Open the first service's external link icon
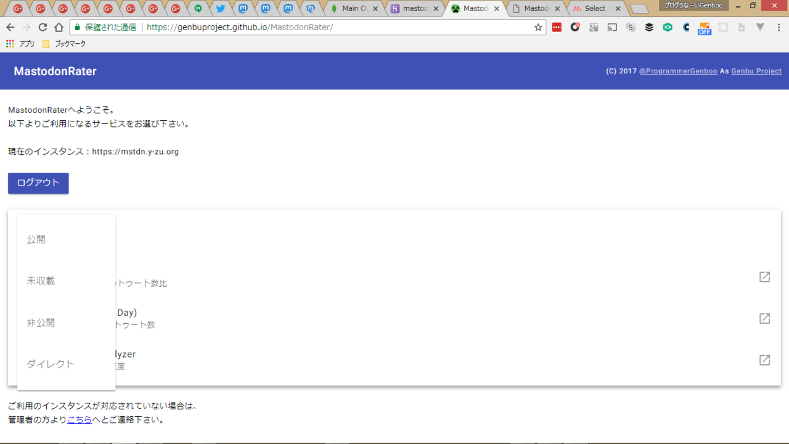 pos(764,277)
